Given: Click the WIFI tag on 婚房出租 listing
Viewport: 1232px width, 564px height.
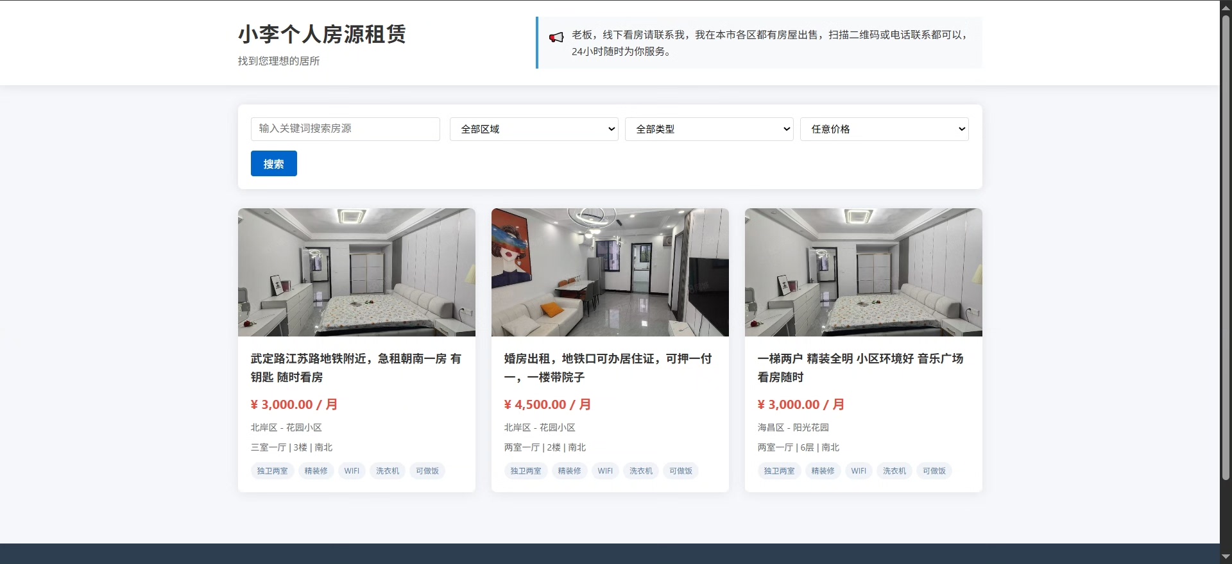Looking at the screenshot, I should (605, 471).
